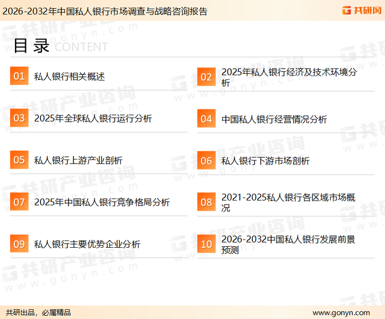Select the 私人银行上游产业剖析 entry
Screen dimensions: 385x319
coord(78,161)
